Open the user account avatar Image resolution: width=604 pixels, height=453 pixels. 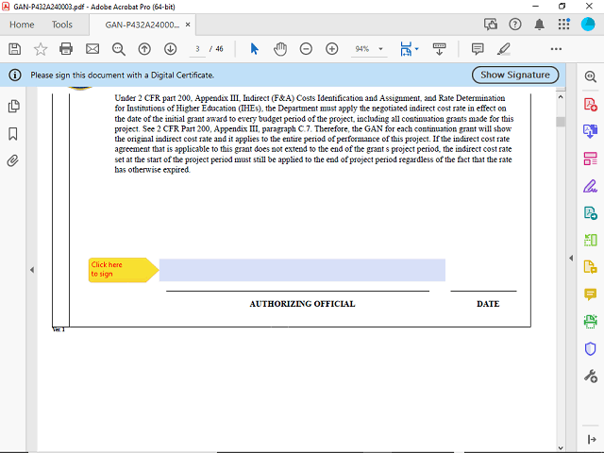pos(588,25)
